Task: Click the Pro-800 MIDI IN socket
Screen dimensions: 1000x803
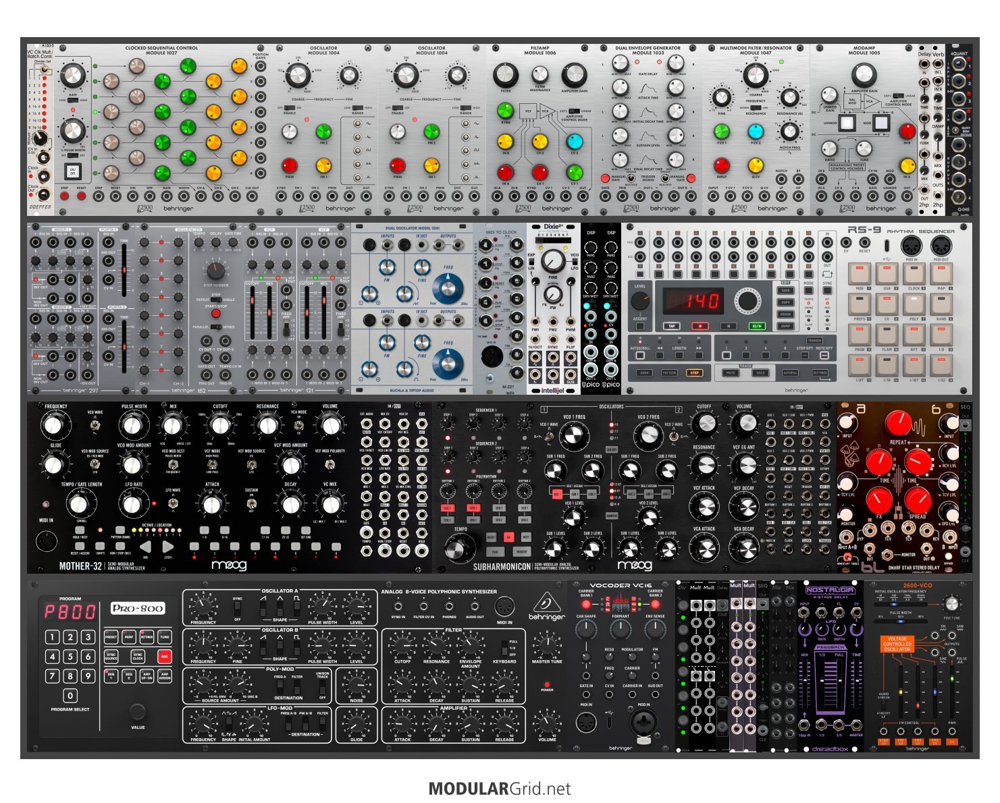Action: [x=504, y=605]
